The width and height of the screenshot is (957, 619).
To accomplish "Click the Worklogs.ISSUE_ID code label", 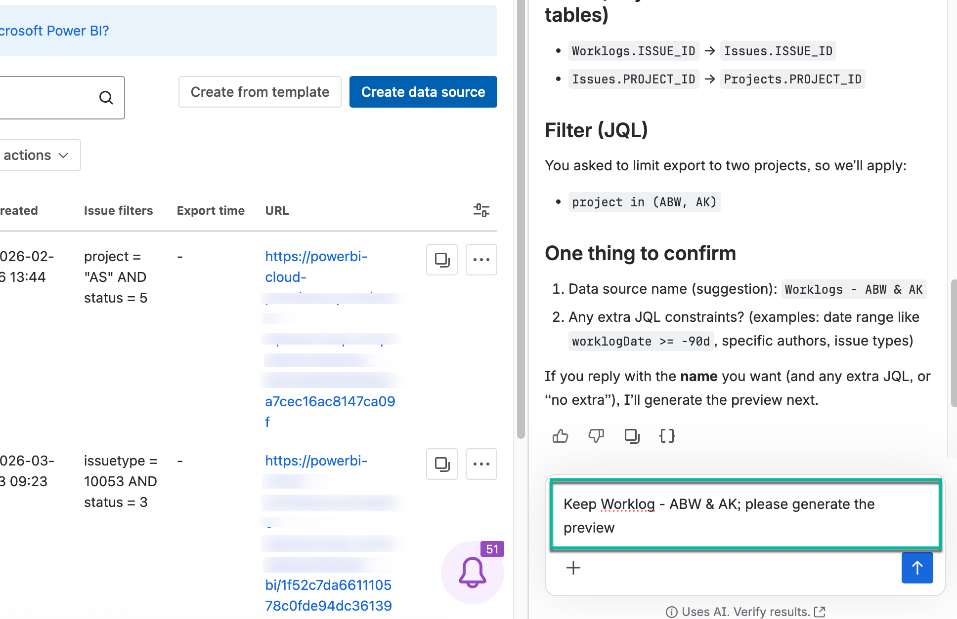I will click(x=634, y=51).
